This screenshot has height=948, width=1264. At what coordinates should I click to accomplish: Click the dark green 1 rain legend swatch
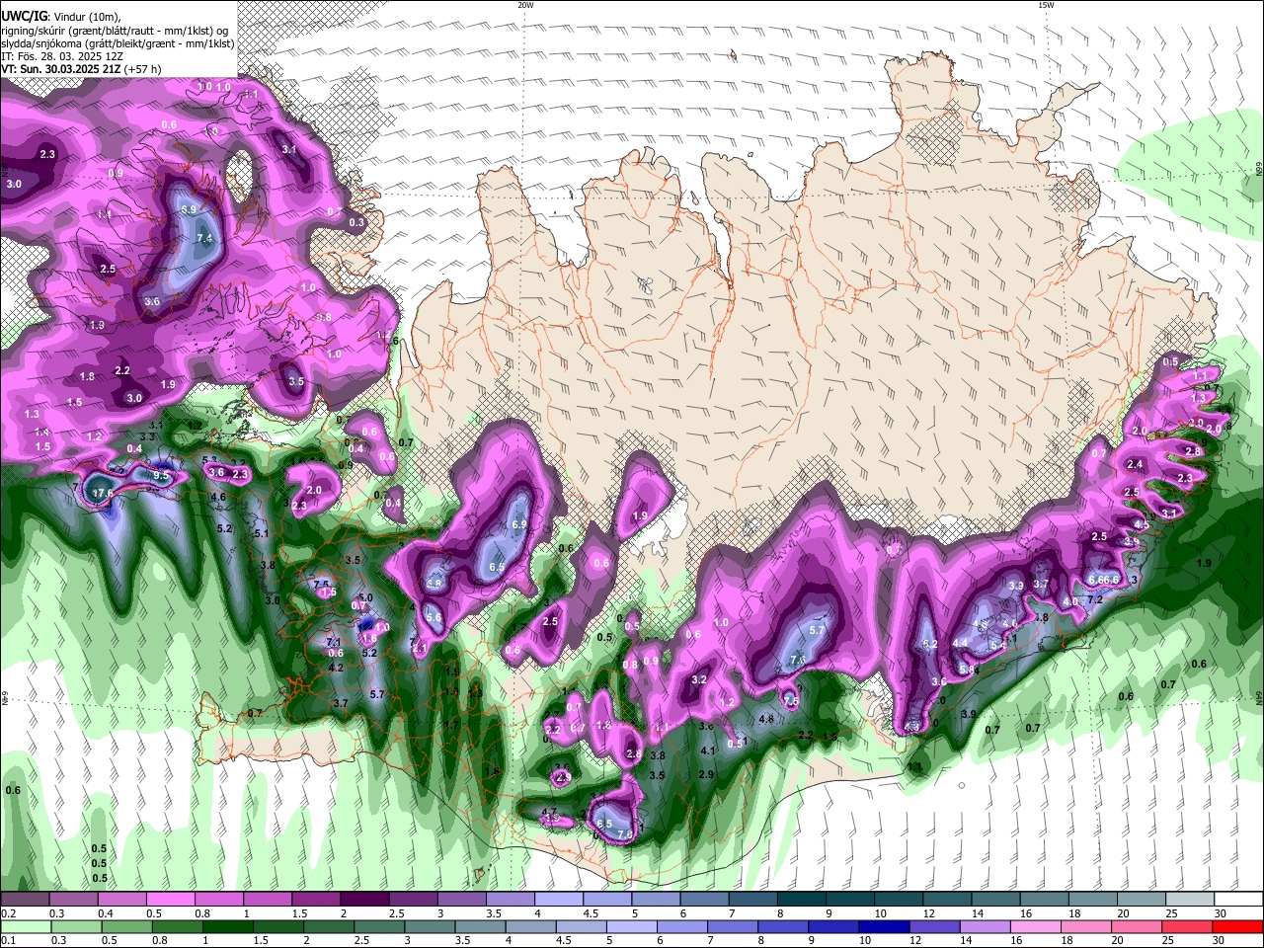pyautogui.click(x=227, y=926)
